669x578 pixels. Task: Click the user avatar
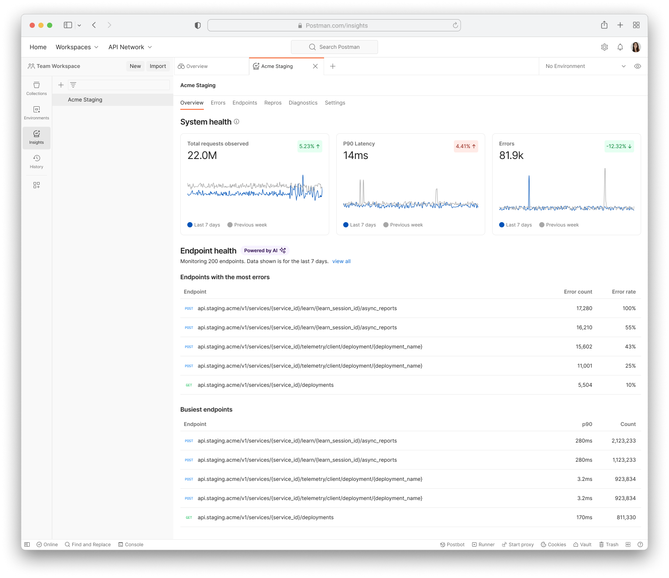pos(636,47)
